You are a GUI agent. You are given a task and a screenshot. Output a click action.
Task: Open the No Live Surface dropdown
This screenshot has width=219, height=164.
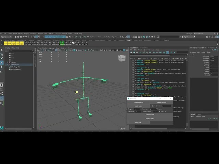pyautogui.click(x=96, y=37)
